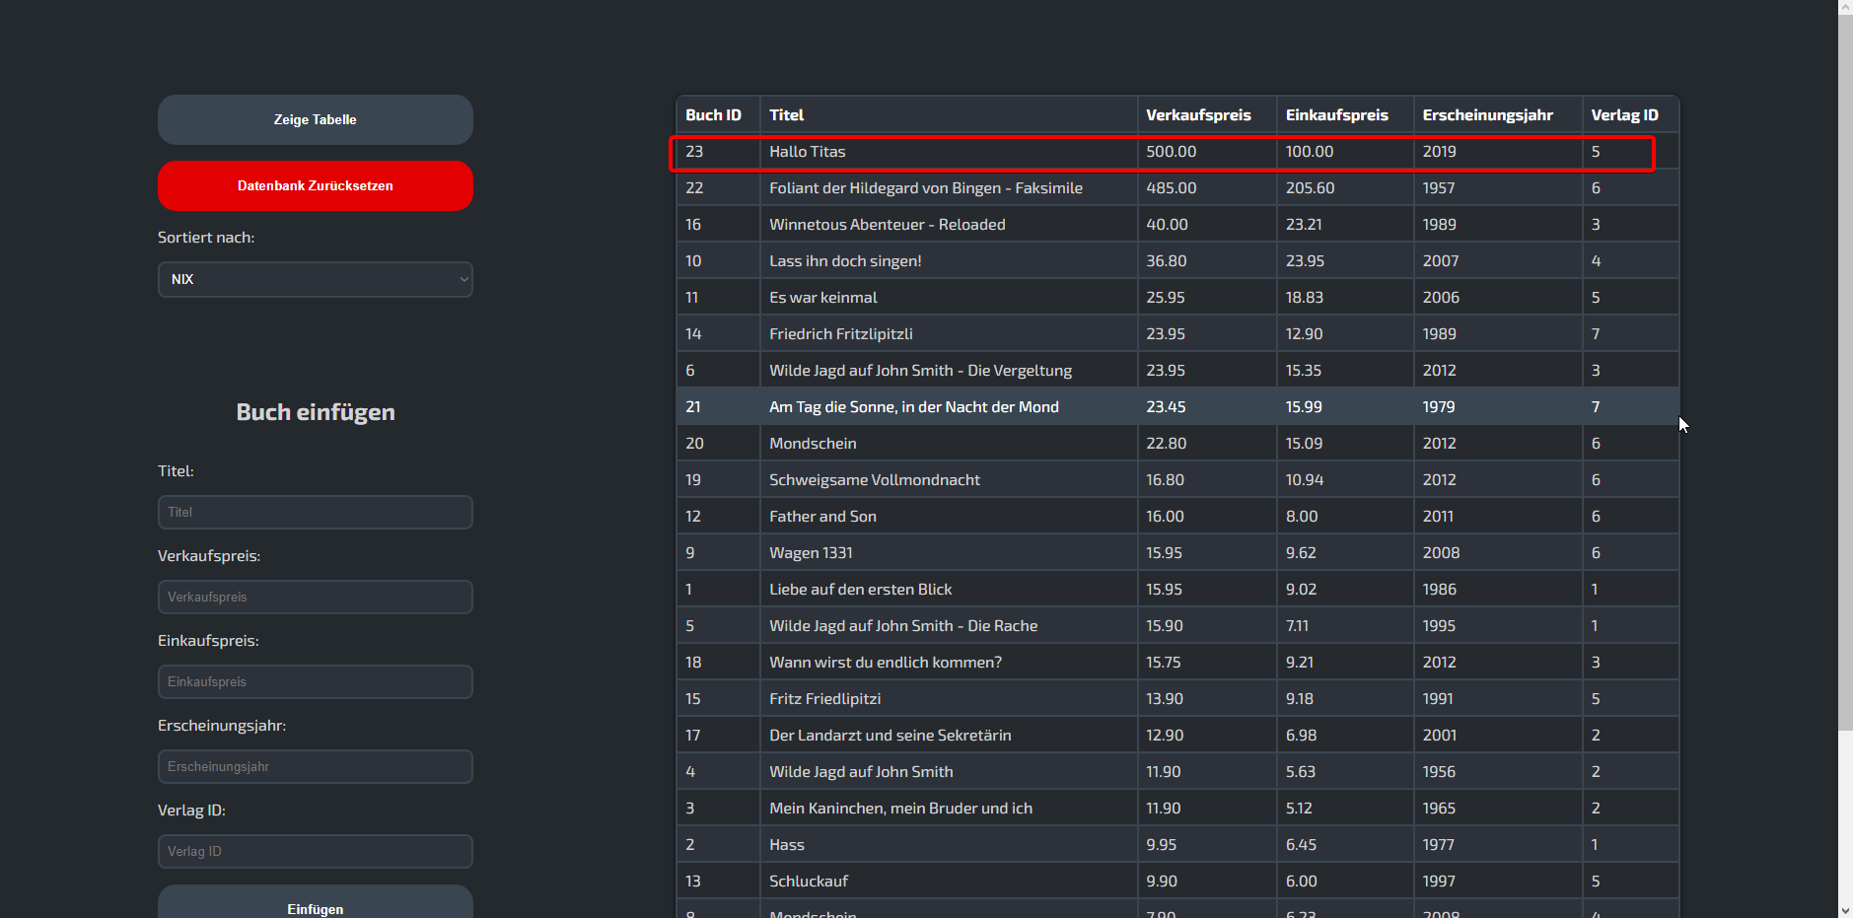Viewport: 1853px width, 918px height.
Task: Open the Sortiert nach dropdown showing NIX
Action: (315, 279)
